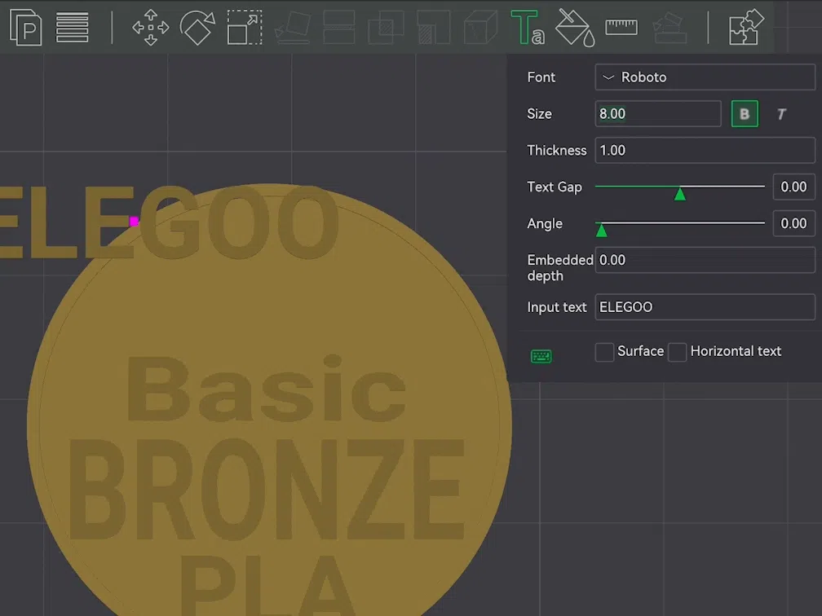Select the Seam Painting cube tool
The width and height of the screenshot is (822, 616).
pos(481,28)
